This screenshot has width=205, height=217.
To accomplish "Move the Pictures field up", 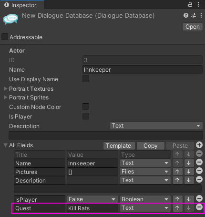I will pos(177,172).
